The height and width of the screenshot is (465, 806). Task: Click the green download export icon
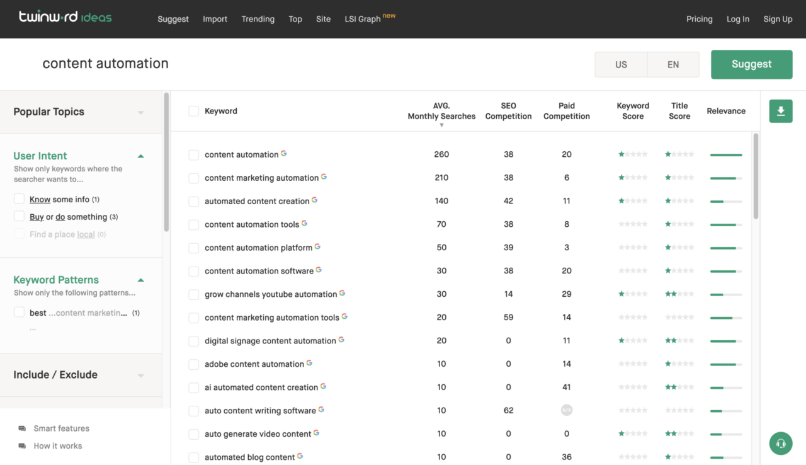click(x=780, y=112)
